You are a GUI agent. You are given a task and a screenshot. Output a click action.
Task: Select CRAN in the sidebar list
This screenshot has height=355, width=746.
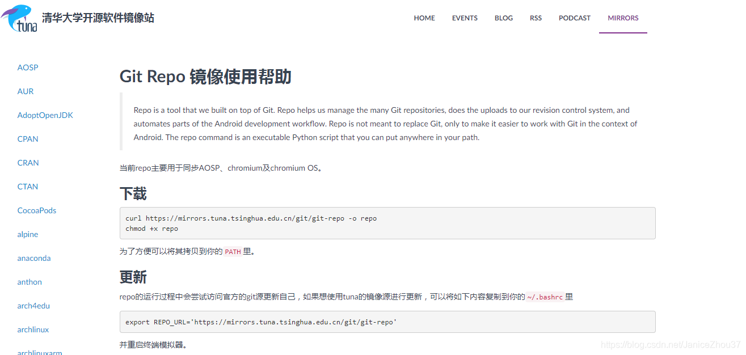pos(28,163)
